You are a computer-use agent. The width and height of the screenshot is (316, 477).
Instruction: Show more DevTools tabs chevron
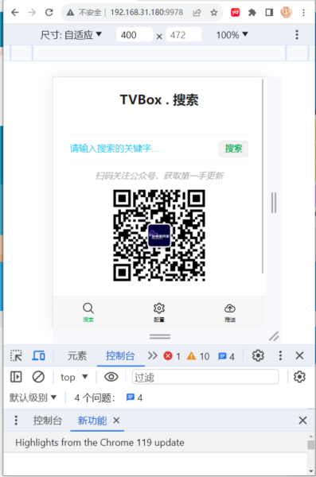[x=152, y=355]
